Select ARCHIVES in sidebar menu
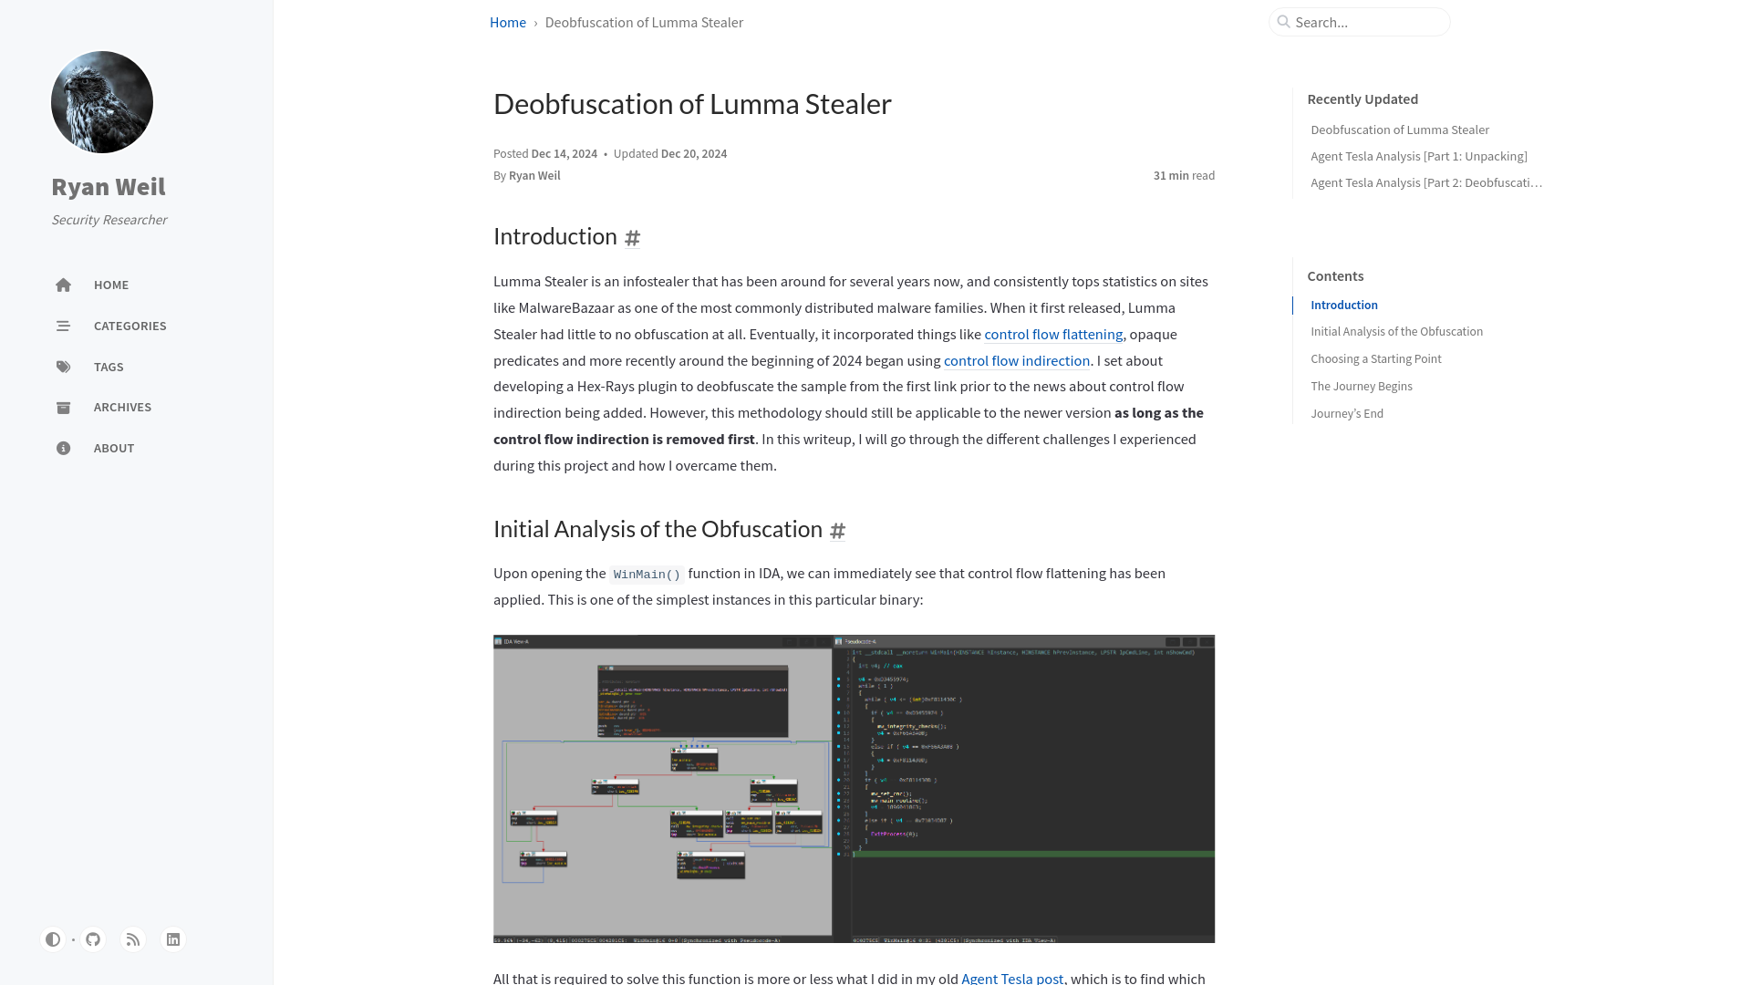 (122, 407)
